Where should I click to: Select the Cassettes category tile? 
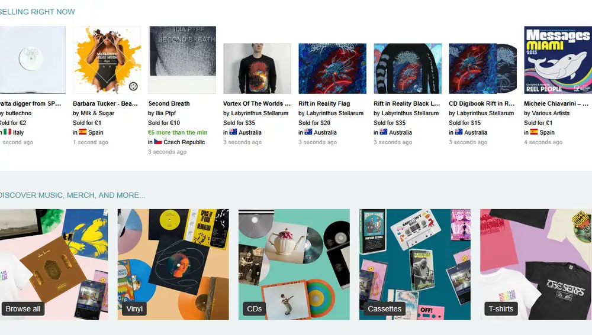pos(414,265)
